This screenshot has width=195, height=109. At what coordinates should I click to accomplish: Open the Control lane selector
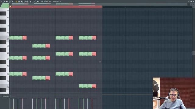click(5, 96)
